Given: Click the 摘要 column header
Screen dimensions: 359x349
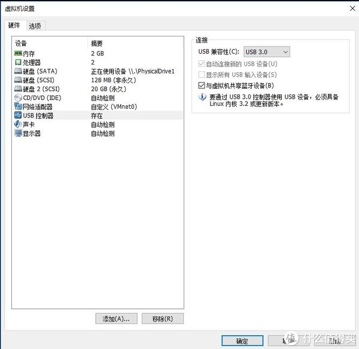Looking at the screenshot, I should [96, 43].
